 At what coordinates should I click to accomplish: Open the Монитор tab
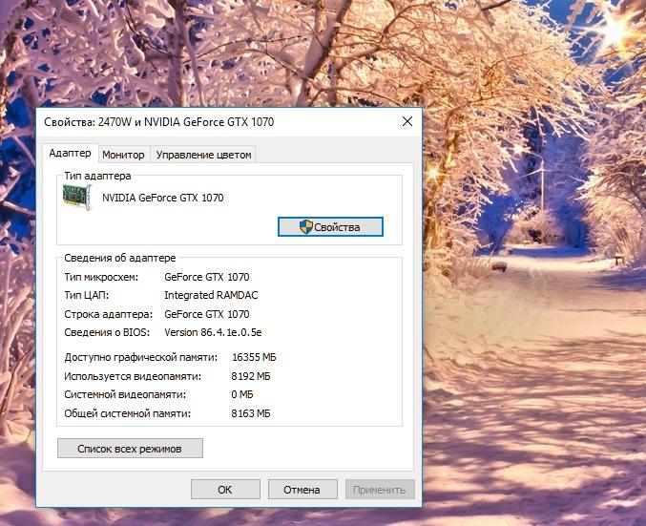[124, 155]
